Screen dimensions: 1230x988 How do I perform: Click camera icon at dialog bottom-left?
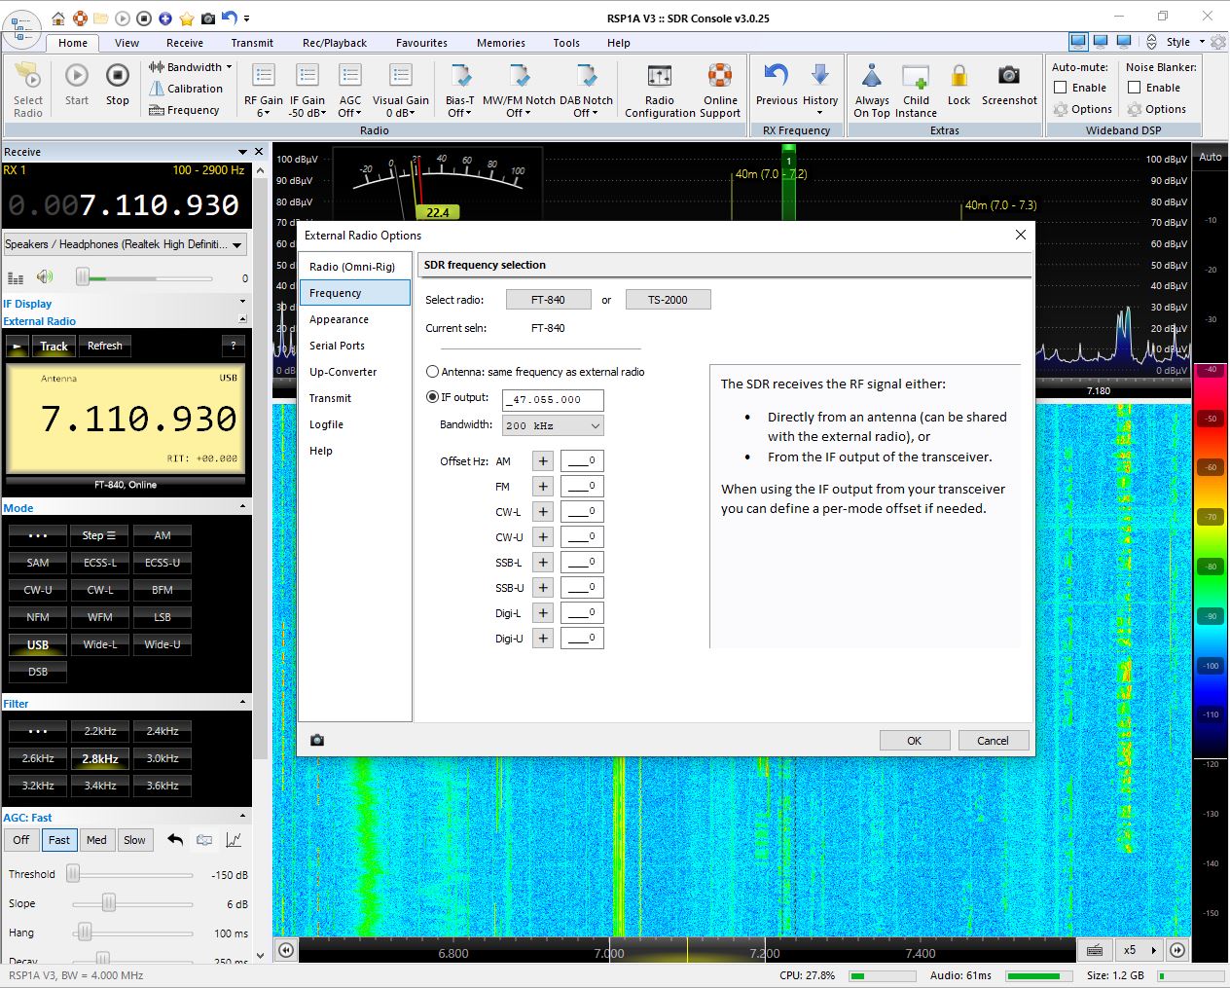click(x=317, y=741)
